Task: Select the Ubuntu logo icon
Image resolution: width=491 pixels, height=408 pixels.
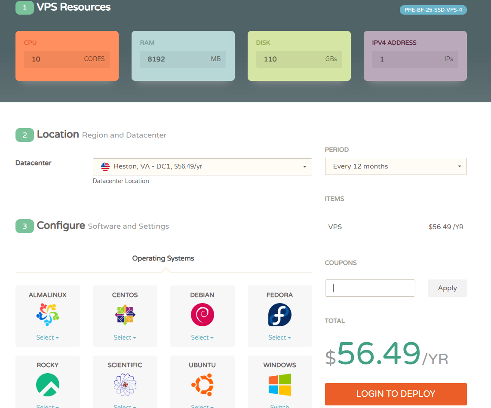Action: click(203, 385)
